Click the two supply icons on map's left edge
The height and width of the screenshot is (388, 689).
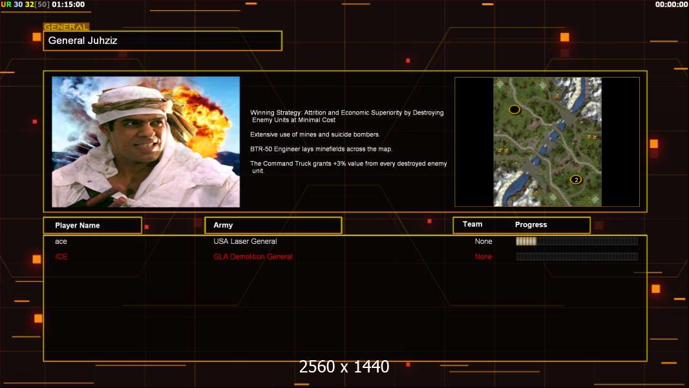tap(502, 151)
